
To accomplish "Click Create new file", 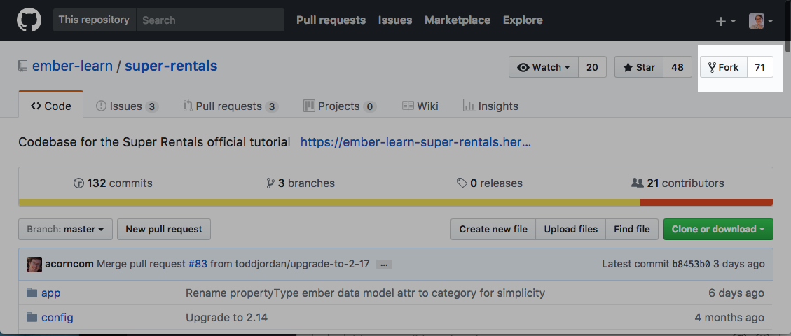I will (493, 229).
